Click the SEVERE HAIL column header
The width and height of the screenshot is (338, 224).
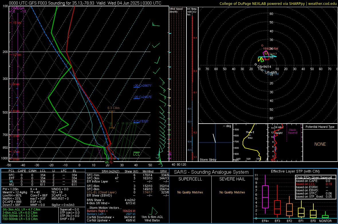232,179
